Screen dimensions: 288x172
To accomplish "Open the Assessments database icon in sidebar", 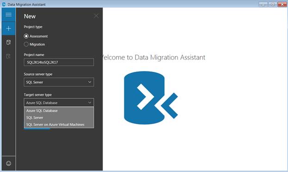I will 8,42.
